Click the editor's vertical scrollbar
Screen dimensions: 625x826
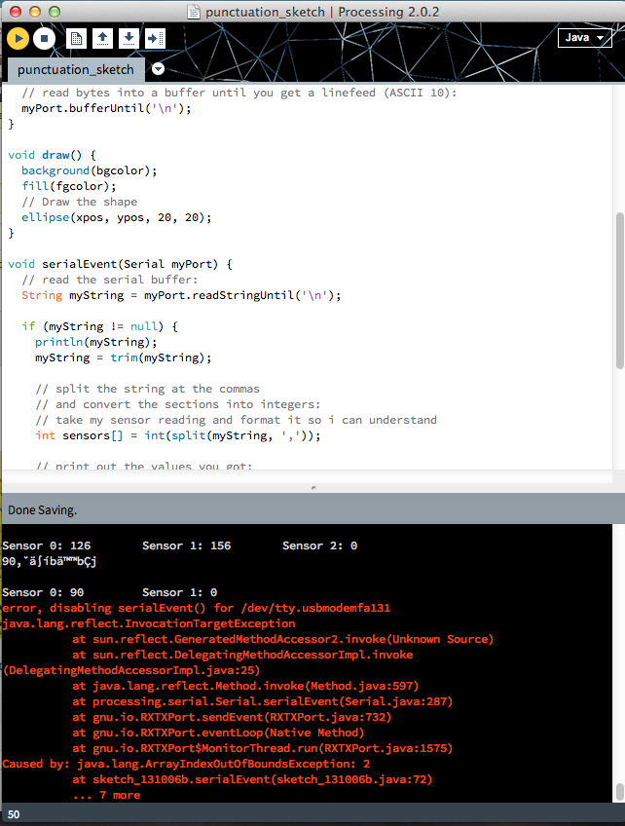click(619, 290)
